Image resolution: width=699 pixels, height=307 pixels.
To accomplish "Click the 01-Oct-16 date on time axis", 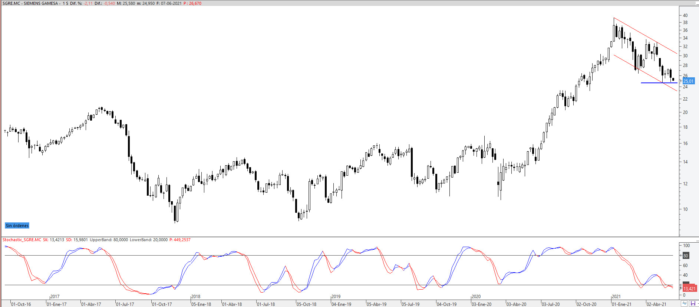I will [21, 304].
